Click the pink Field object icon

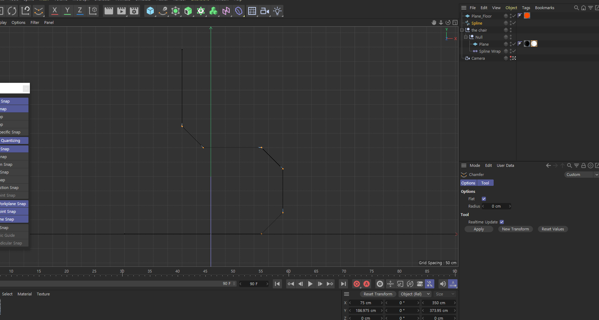coord(226,11)
